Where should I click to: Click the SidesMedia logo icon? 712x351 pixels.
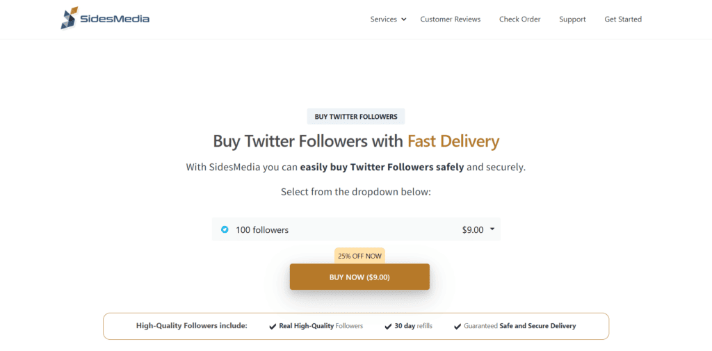tap(70, 19)
